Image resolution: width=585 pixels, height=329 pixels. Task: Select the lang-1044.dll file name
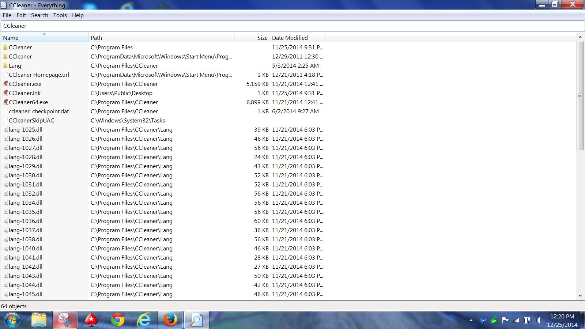click(x=26, y=285)
